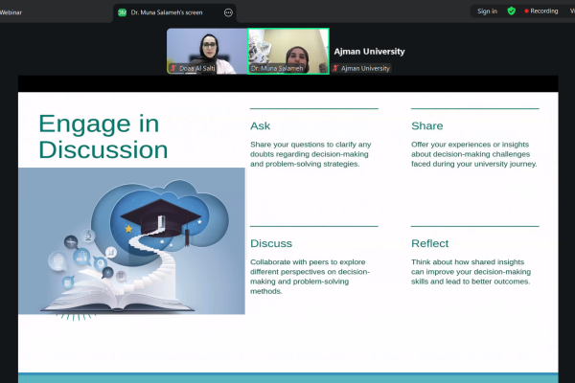The image size is (575, 383).
Task: Select Dr. Muna Salameh's video thumbnail
Action: pyautogui.click(x=287, y=51)
